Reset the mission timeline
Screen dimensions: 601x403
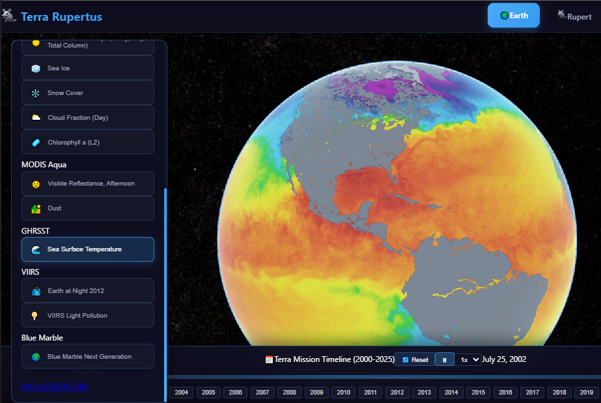[x=415, y=360]
